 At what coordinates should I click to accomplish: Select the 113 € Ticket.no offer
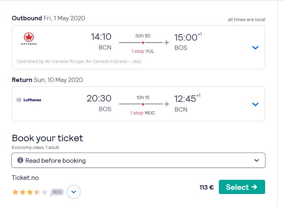242,187
